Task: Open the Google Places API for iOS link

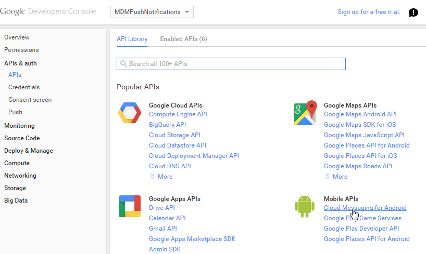Action: coord(360,156)
